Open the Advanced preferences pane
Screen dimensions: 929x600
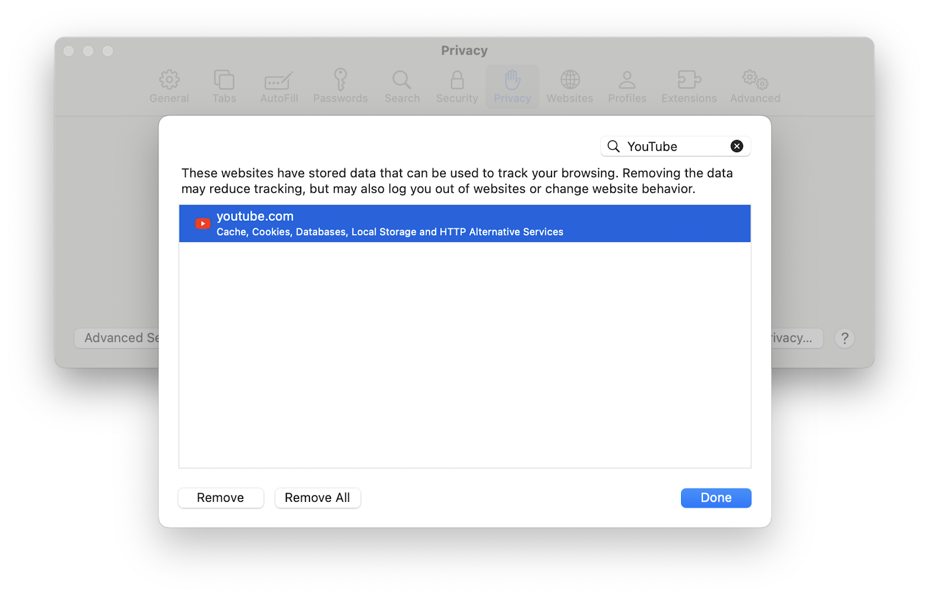755,86
